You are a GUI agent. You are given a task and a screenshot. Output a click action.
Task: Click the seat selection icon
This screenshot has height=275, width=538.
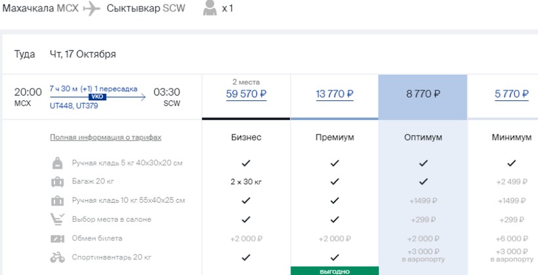[x=58, y=220]
